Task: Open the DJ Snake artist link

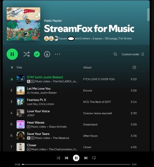Action: [33, 93]
